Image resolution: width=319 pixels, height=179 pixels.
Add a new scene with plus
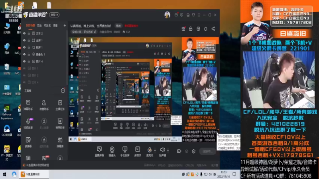pos(65,25)
